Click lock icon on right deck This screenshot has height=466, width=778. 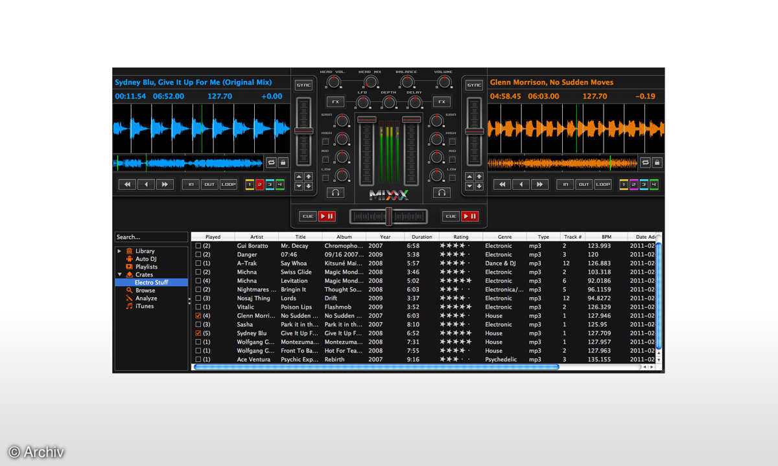657,162
